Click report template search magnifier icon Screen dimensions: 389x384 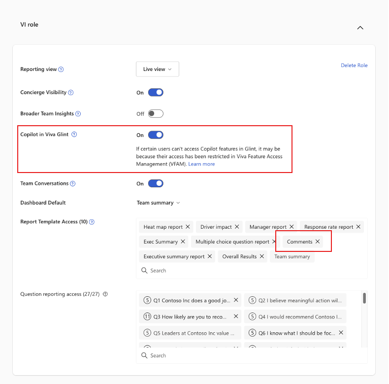(x=144, y=270)
